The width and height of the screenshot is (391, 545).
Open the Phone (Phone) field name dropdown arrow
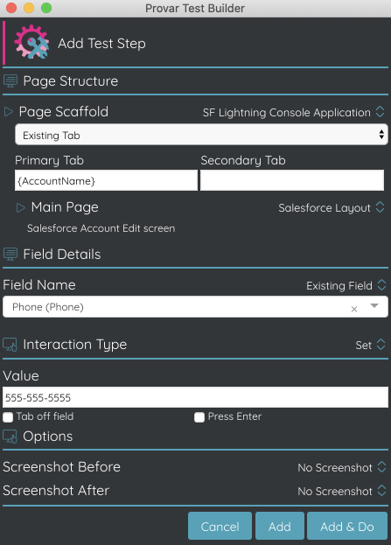coord(374,306)
